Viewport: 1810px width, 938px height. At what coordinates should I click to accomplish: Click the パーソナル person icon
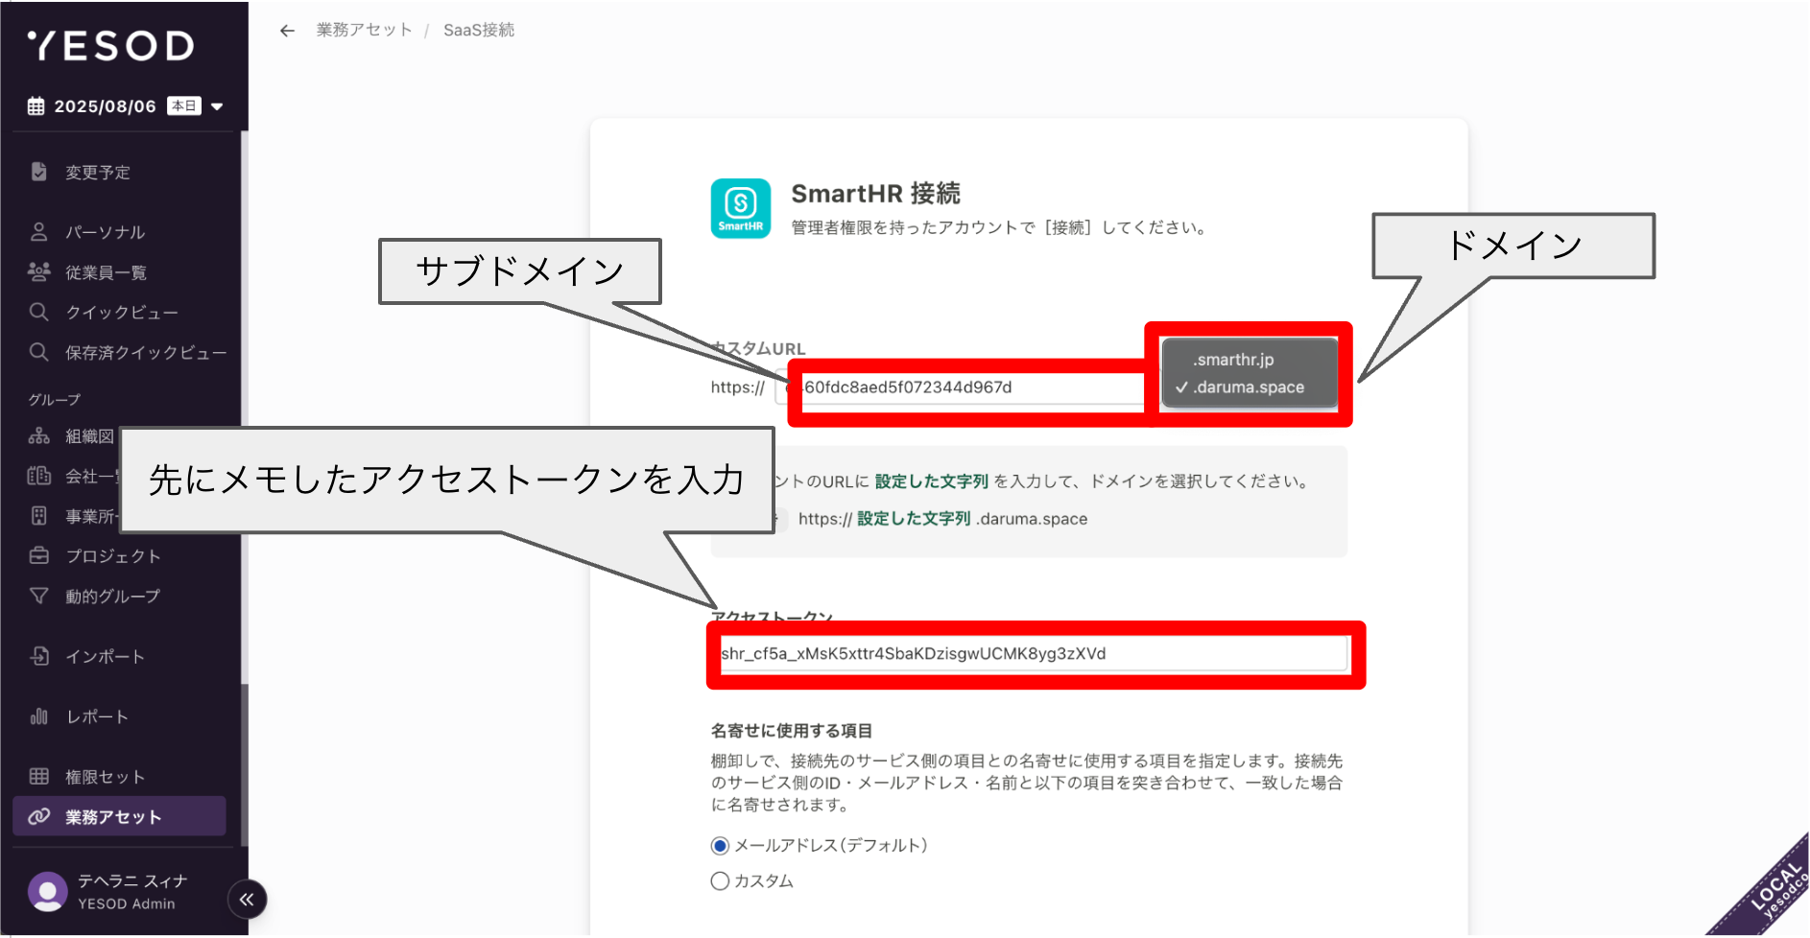(x=38, y=232)
